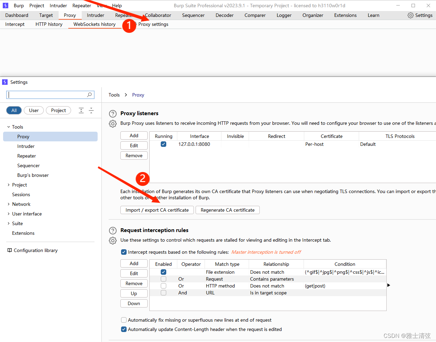
Task: Expand the User interface tree node
Action: click(x=9, y=214)
